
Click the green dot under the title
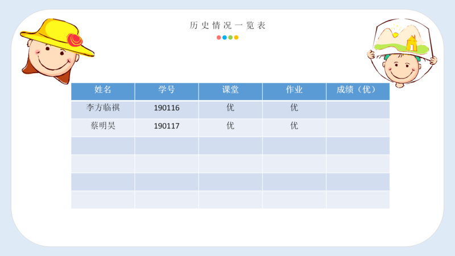[x=230, y=38]
